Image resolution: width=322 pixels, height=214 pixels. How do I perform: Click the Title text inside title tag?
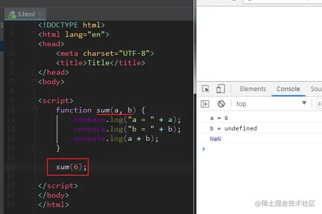click(x=99, y=63)
